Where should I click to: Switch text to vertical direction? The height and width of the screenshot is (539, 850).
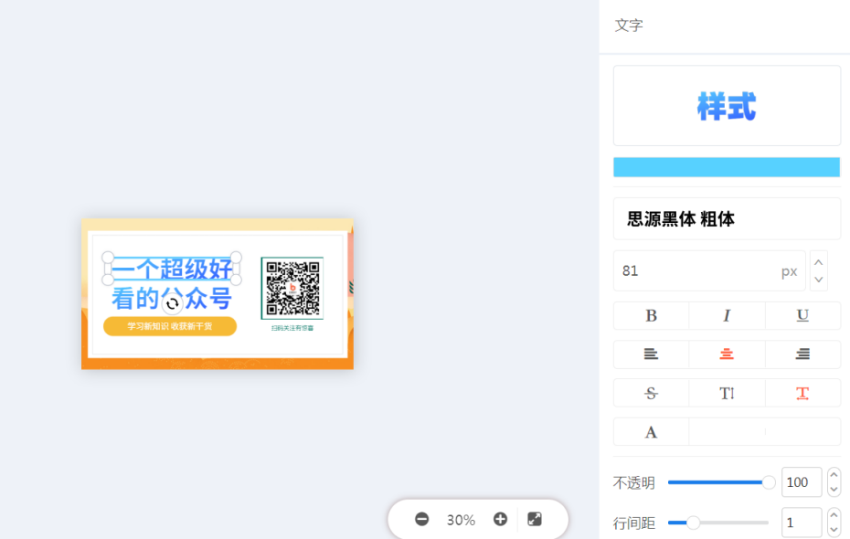(x=727, y=393)
